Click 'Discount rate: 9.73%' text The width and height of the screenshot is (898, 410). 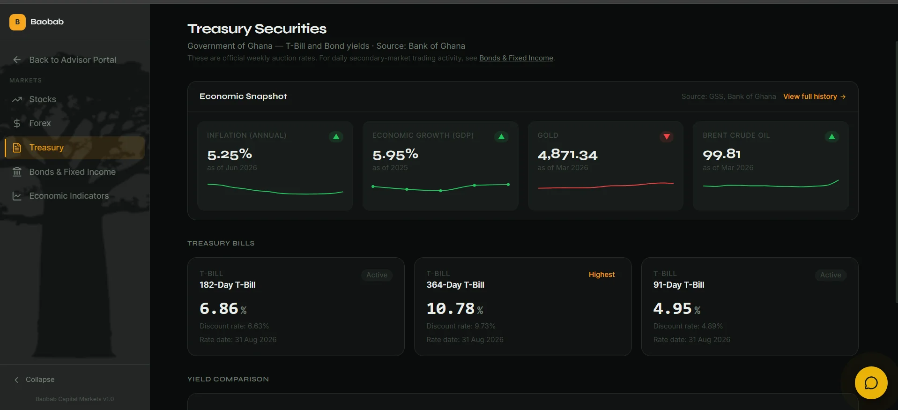coord(461,326)
